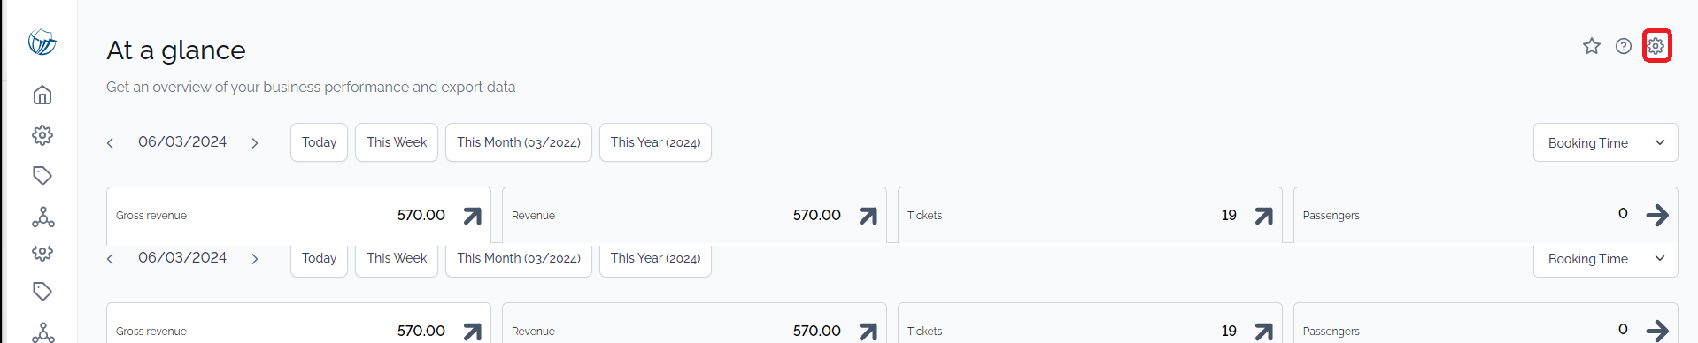Image resolution: width=1698 pixels, height=343 pixels.
Task: Open the help question mark icon
Action: pyautogui.click(x=1624, y=46)
